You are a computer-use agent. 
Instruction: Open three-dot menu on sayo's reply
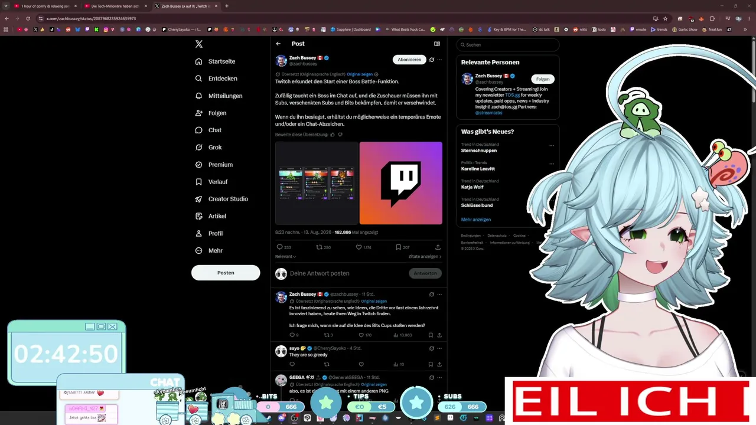(439, 349)
